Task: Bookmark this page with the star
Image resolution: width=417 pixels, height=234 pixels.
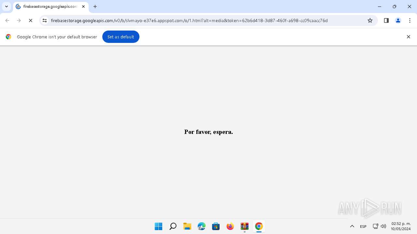Action: click(370, 20)
